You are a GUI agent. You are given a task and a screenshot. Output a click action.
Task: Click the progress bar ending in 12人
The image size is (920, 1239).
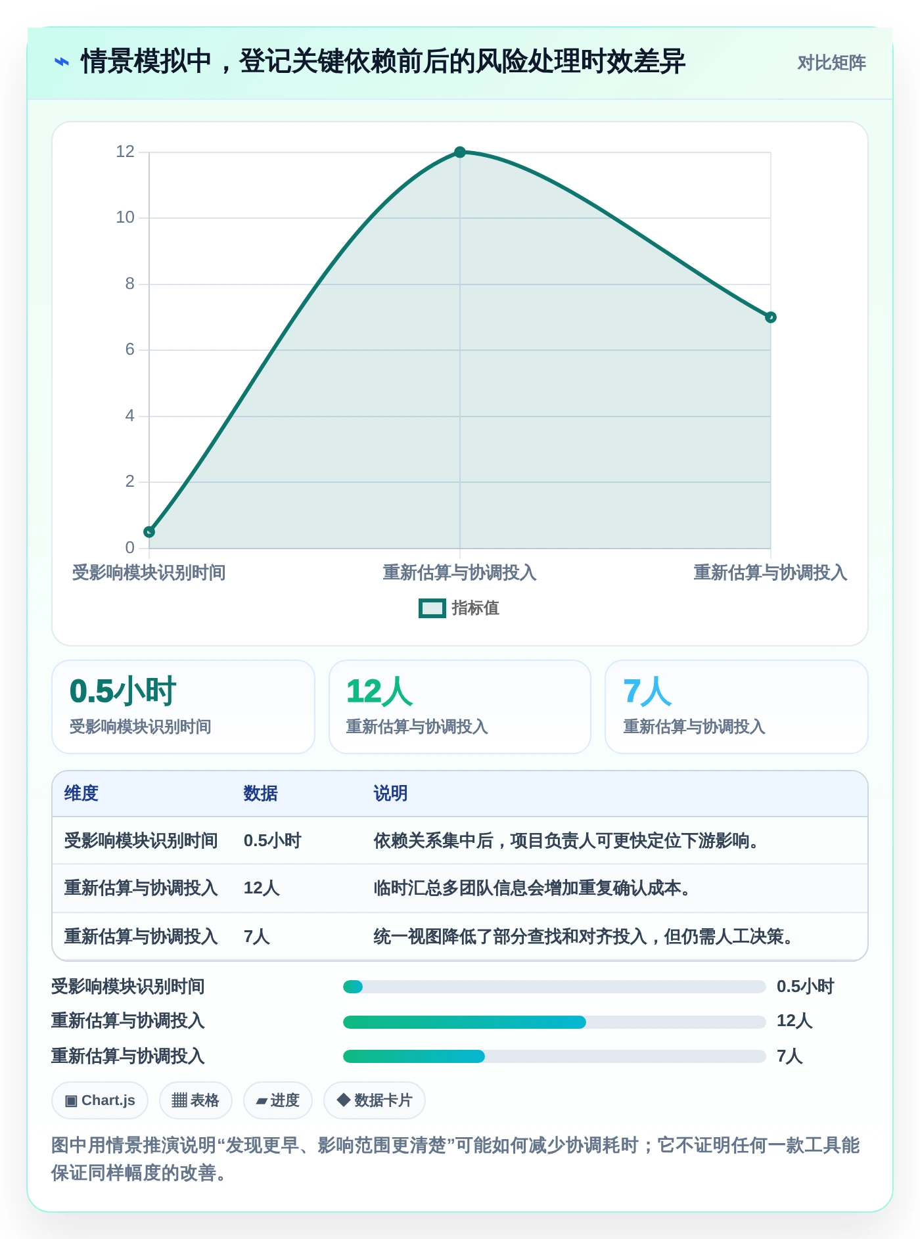554,1022
